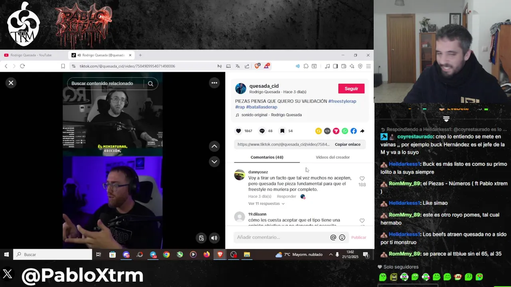This screenshot has height=287, width=511.
Task: Insert mention with @ icon
Action: click(333, 238)
